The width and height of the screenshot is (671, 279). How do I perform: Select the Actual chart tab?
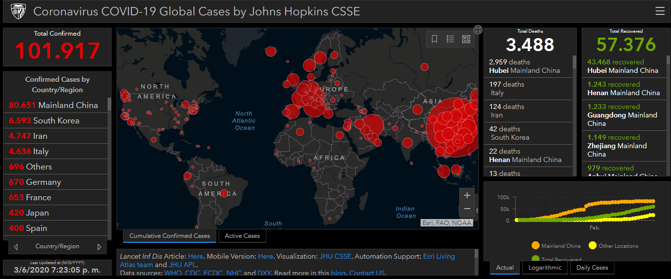click(505, 268)
